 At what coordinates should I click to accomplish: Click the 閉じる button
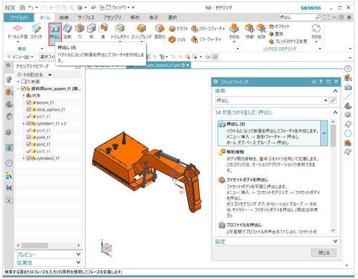click(324, 253)
